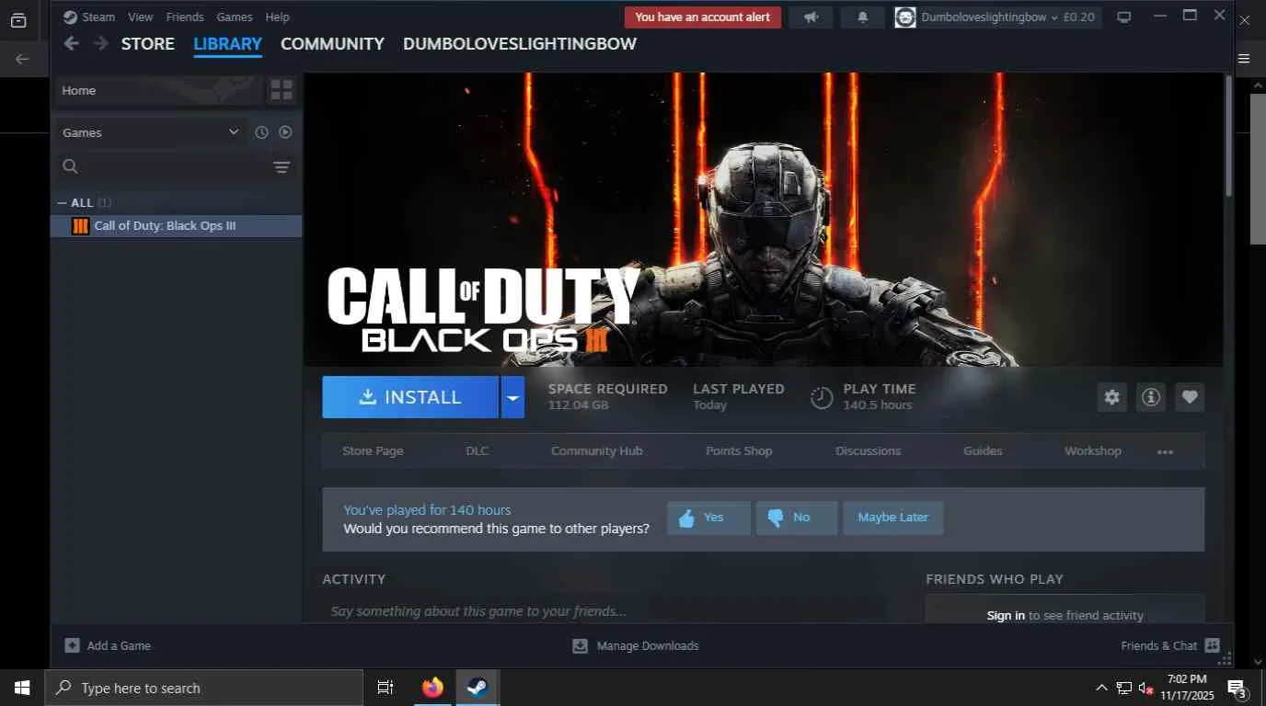Click Sign in to see friend activity
The image size is (1266, 706).
pyautogui.click(x=1006, y=616)
